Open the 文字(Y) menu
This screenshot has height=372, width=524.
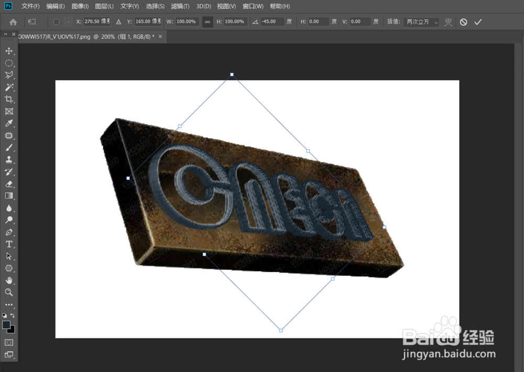point(129,6)
